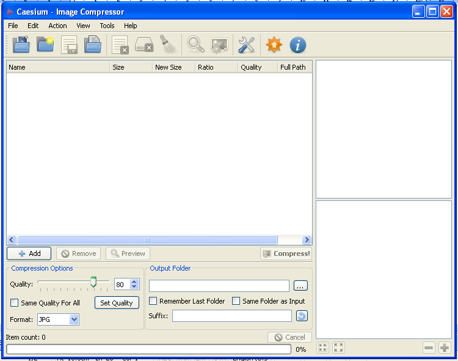Click the original size preview icon
The width and height of the screenshot is (458, 361).
pyautogui.click(x=338, y=348)
